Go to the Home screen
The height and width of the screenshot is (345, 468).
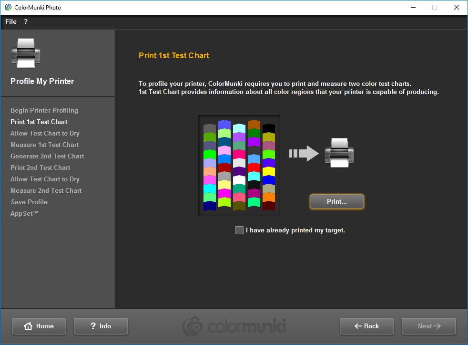(39, 326)
